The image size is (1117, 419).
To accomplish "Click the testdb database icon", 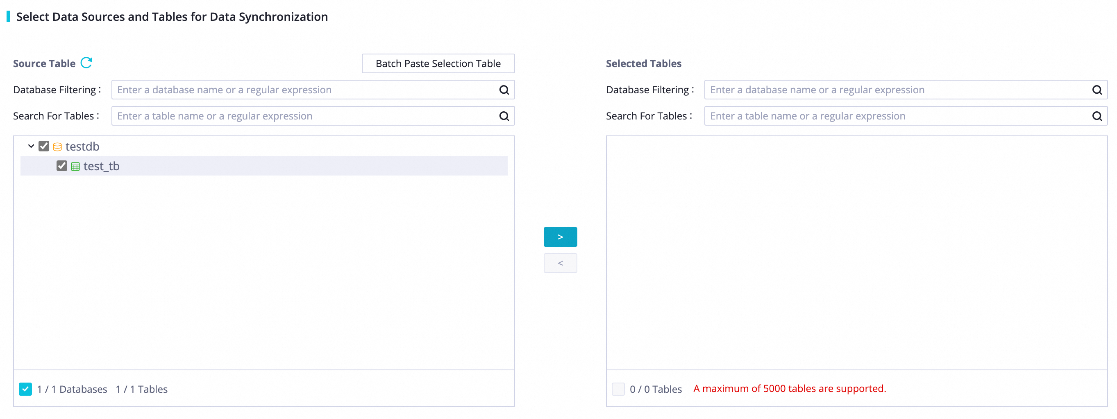I will pyautogui.click(x=57, y=147).
